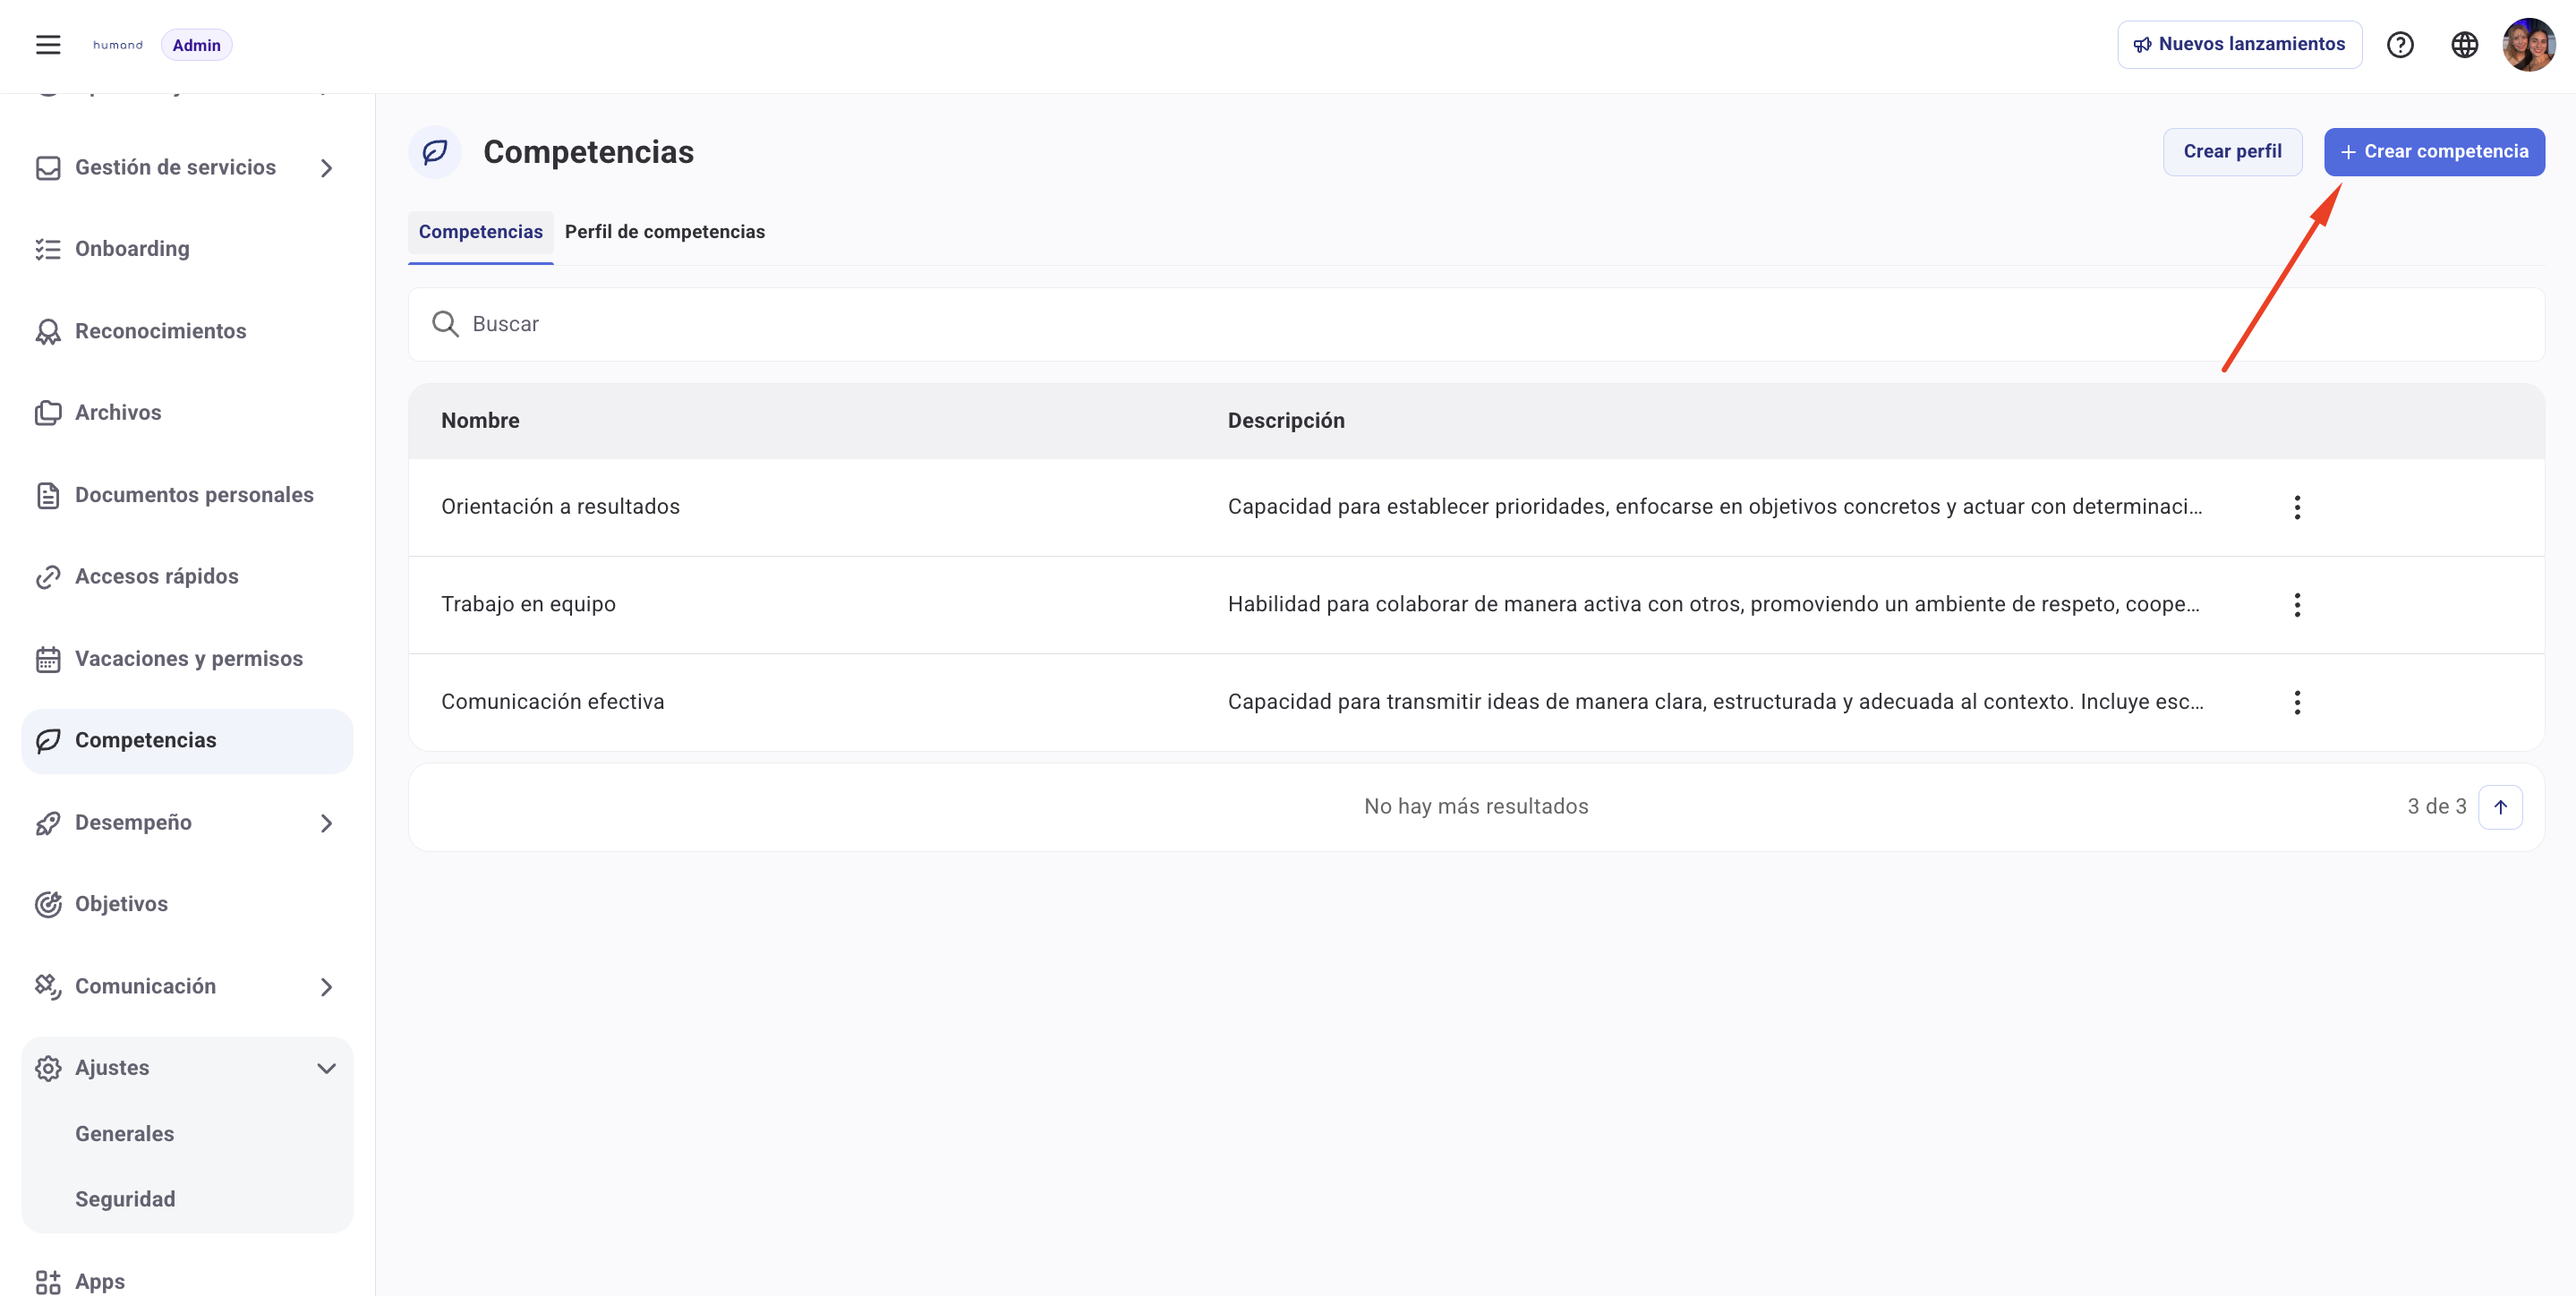The image size is (2576, 1296).
Task: Open the three-dot menu for Trabajo en equipo
Action: [x=2298, y=604]
